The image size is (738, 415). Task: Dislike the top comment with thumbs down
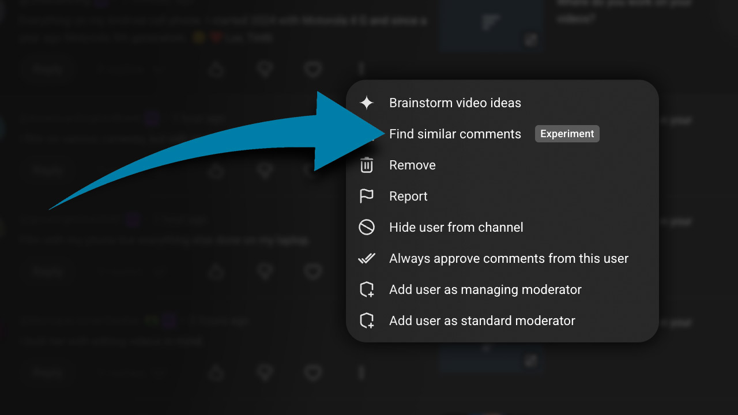pyautogui.click(x=265, y=70)
